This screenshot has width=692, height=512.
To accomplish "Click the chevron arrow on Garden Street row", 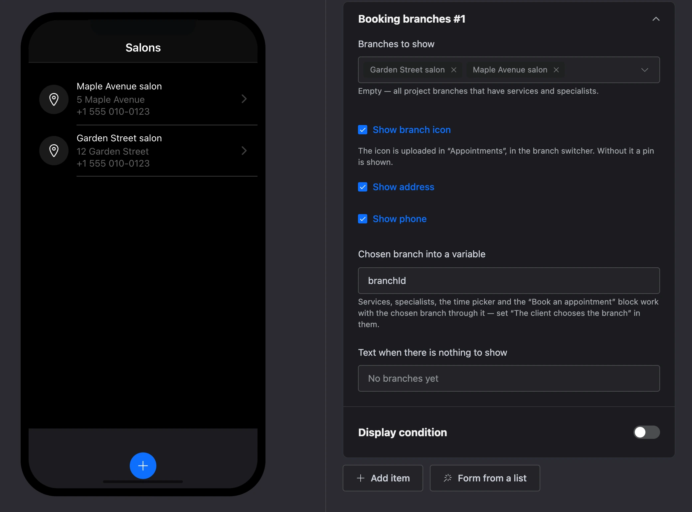I will coord(244,151).
